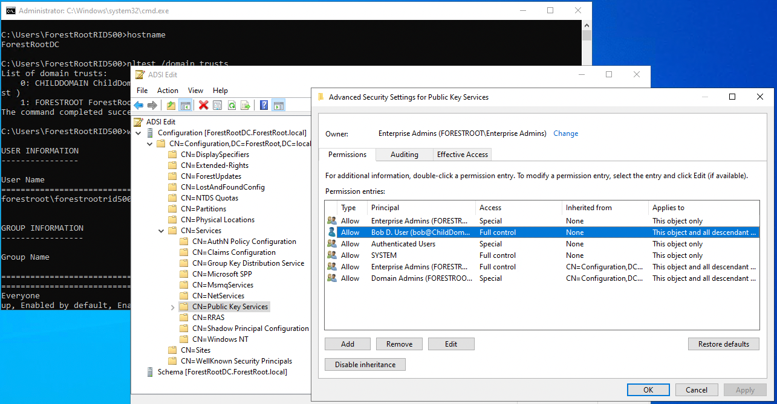This screenshot has width=777, height=404.
Task: Click the cmd.exe icon in Command Prompt title bar
Action: [10, 10]
